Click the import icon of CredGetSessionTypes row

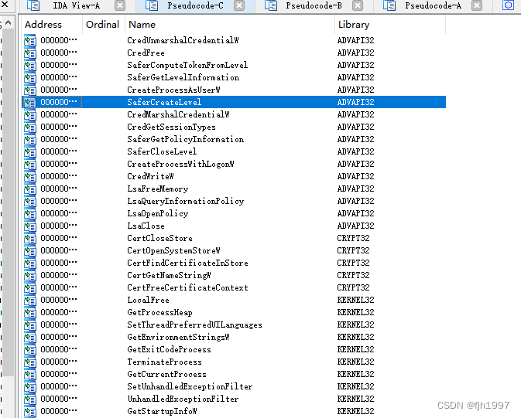coord(30,127)
